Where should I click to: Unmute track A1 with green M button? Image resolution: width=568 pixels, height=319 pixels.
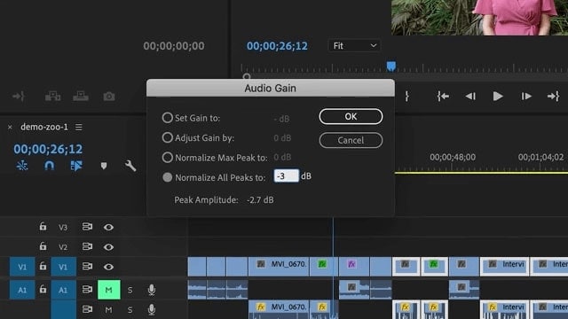(108, 290)
